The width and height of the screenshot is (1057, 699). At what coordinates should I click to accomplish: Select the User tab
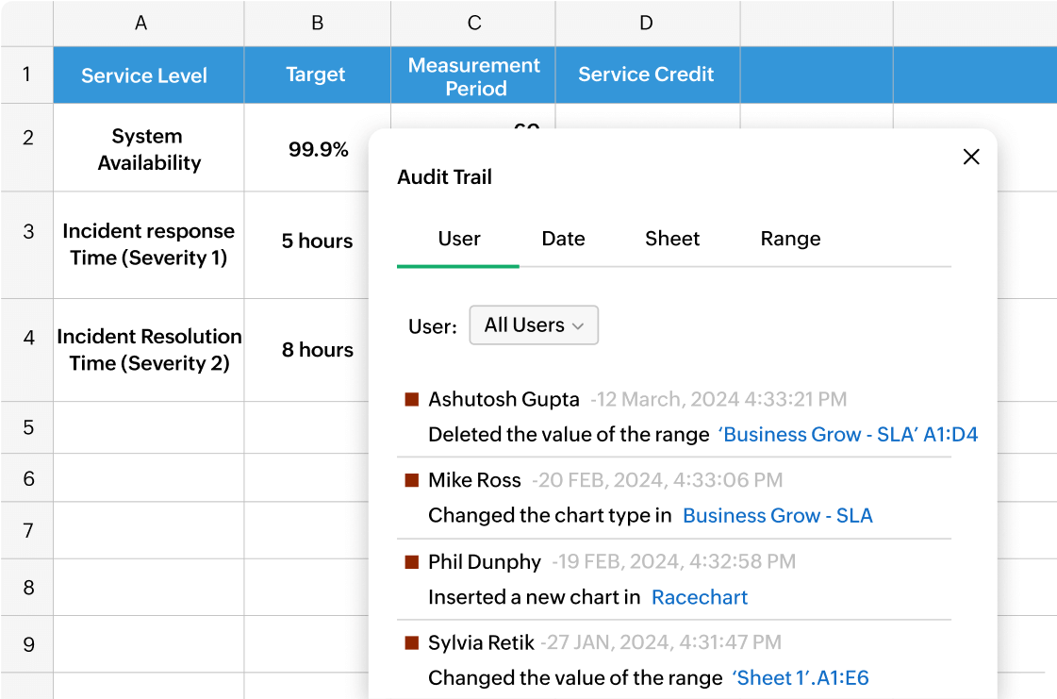(459, 240)
